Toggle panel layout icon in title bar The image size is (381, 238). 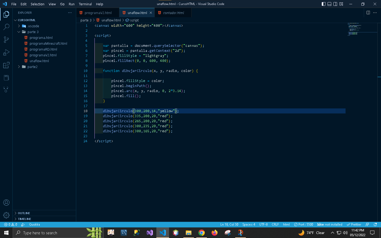tap(329, 4)
